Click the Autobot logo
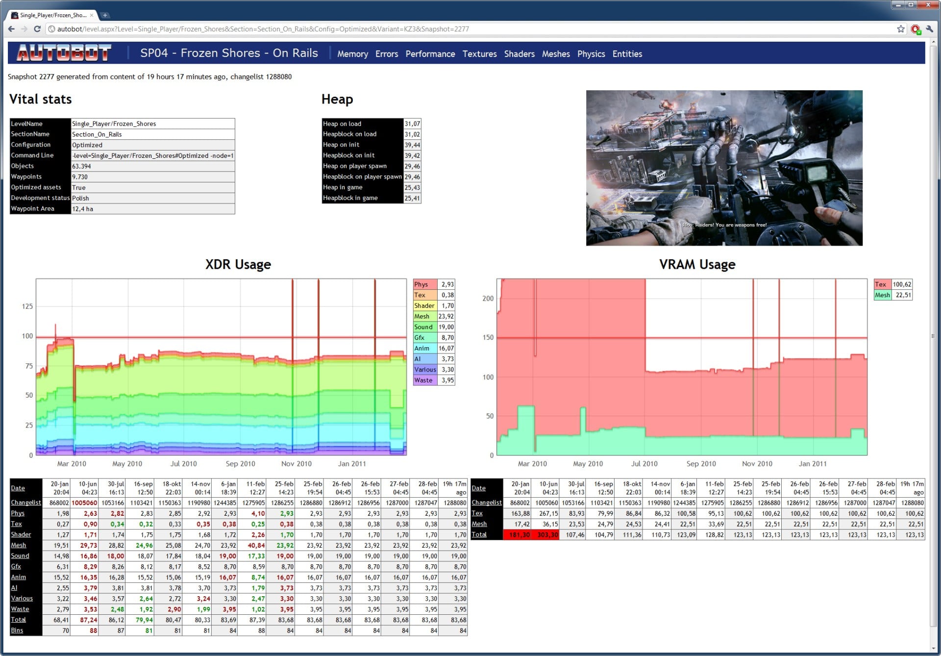941x656 pixels. pyautogui.click(x=64, y=53)
